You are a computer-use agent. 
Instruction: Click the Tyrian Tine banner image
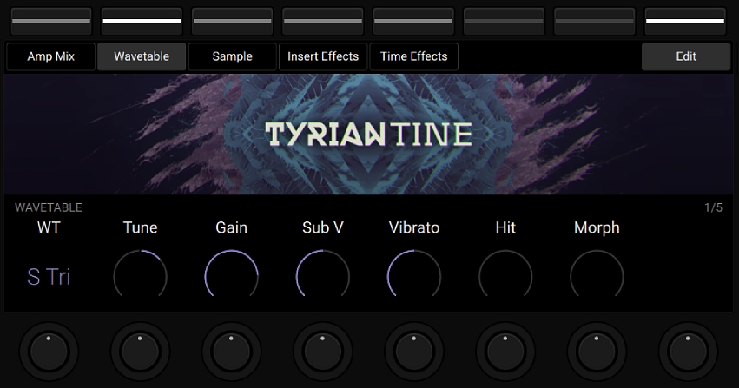point(370,135)
